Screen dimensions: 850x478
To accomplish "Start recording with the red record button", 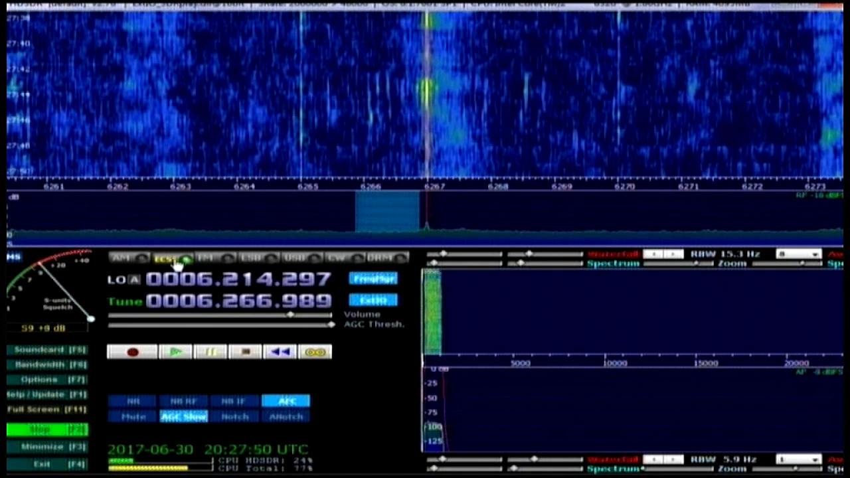I will (x=132, y=352).
